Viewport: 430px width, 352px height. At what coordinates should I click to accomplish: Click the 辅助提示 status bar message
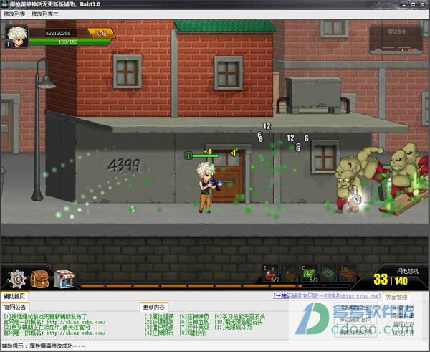[x=43, y=346]
